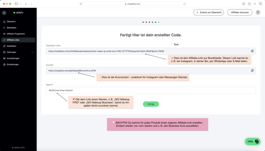Image resolution: width=265 pixels, height=151 pixels.
Task: Open Übersicht in the sidebar
Action: tap(11, 22)
